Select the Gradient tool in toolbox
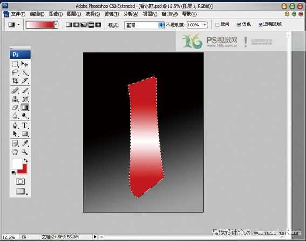This screenshot has width=306, height=241. 25,108
